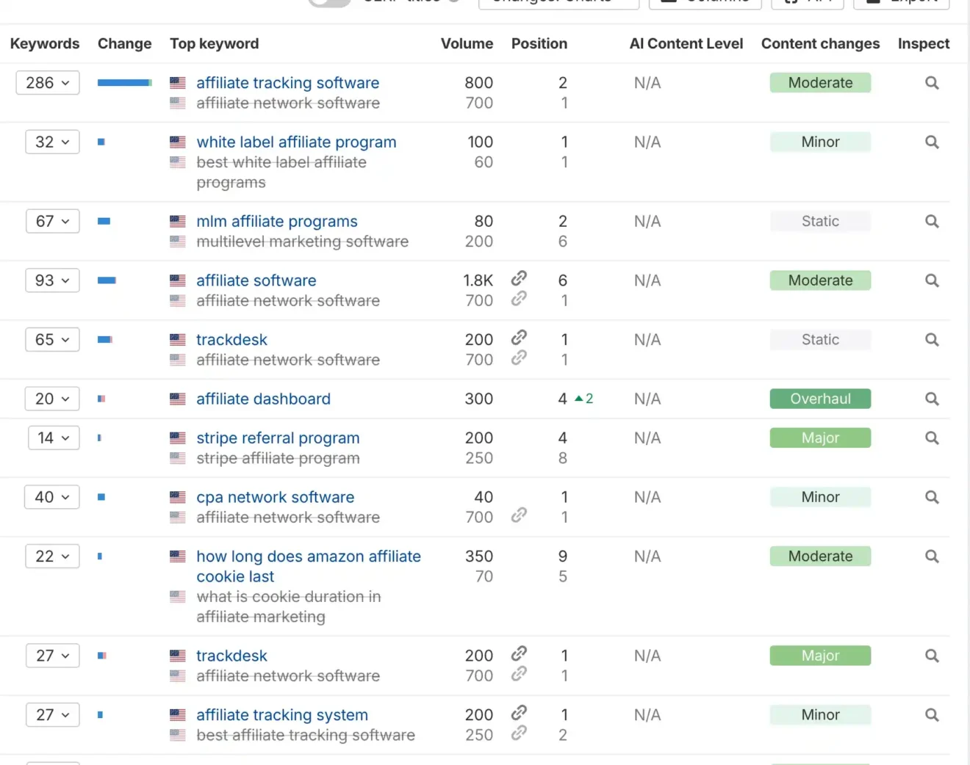This screenshot has height=765, width=970.
Task: Click link icon beside 250 for affiliate tracking system
Action: [x=519, y=733]
